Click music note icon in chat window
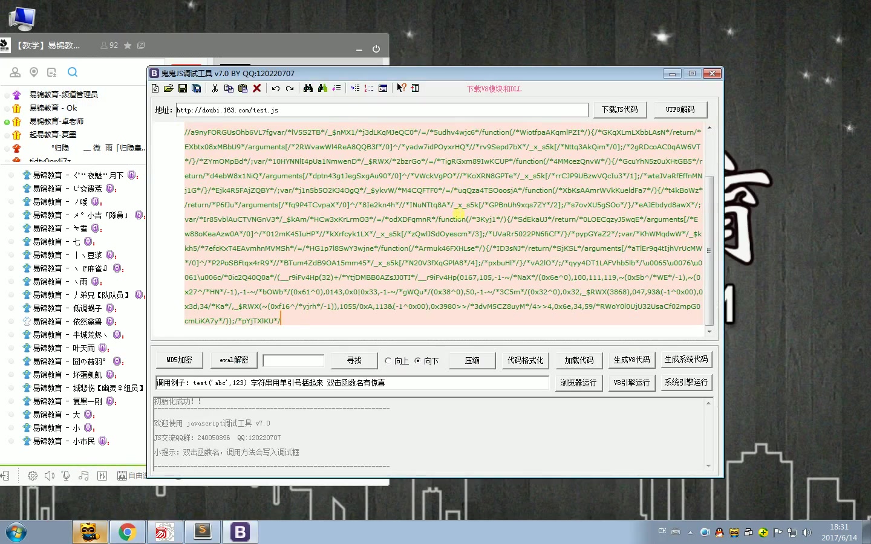This screenshot has height=544, width=871. (x=83, y=476)
